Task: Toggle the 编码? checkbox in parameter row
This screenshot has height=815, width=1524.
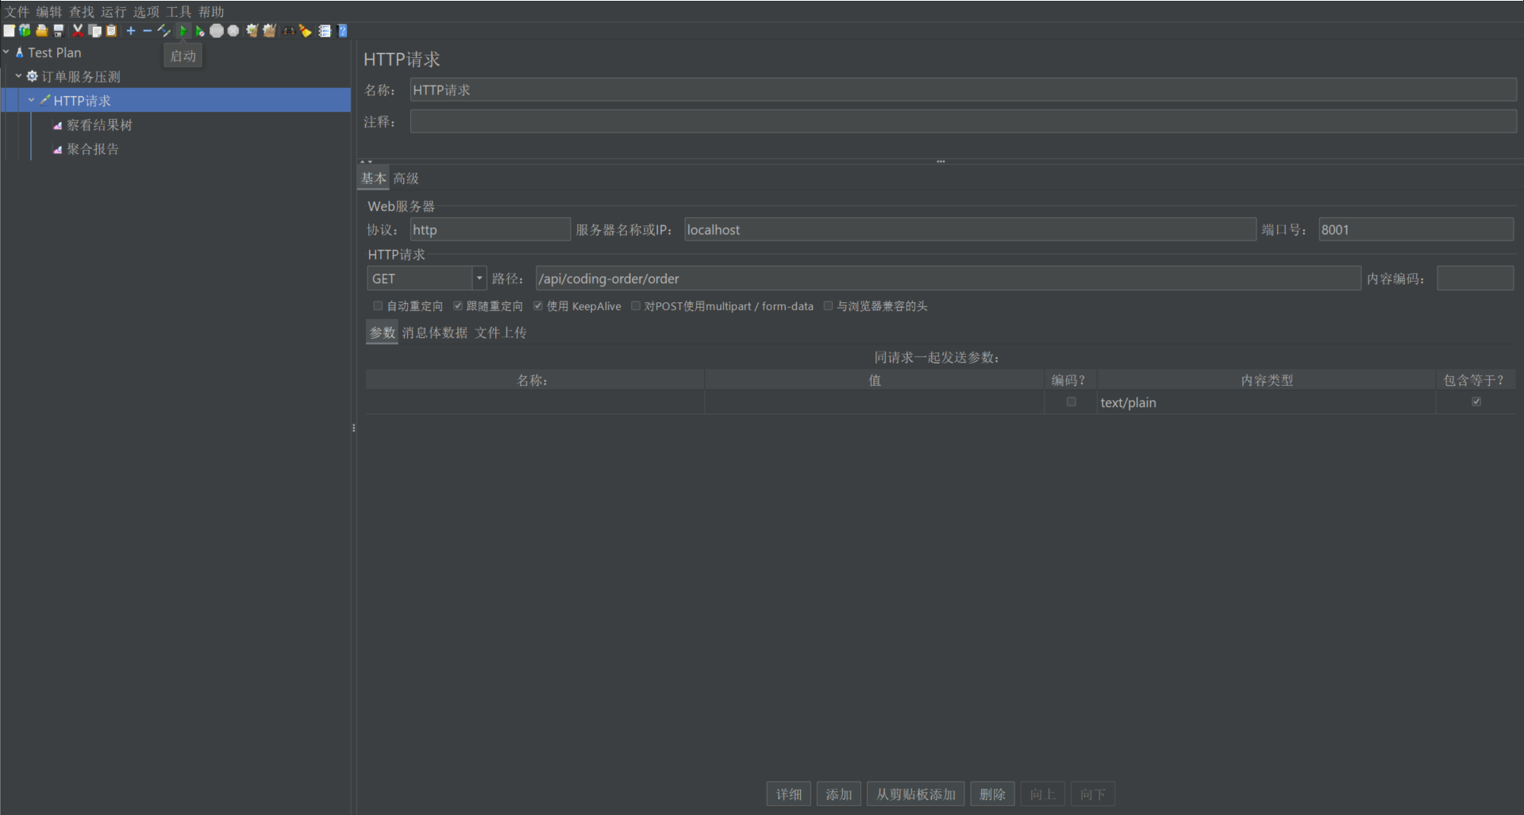Action: [x=1072, y=402]
